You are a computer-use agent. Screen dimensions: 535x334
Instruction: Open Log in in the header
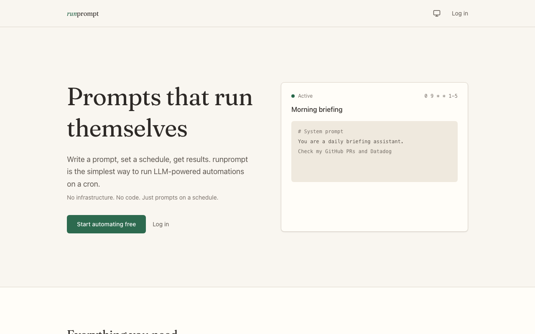tap(460, 13)
